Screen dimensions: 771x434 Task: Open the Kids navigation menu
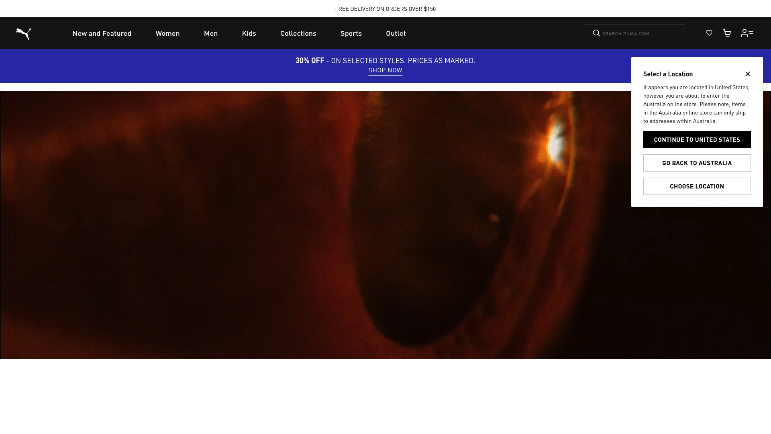coord(249,33)
